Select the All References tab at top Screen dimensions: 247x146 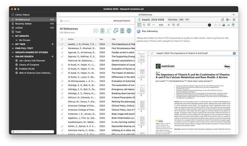145,14
